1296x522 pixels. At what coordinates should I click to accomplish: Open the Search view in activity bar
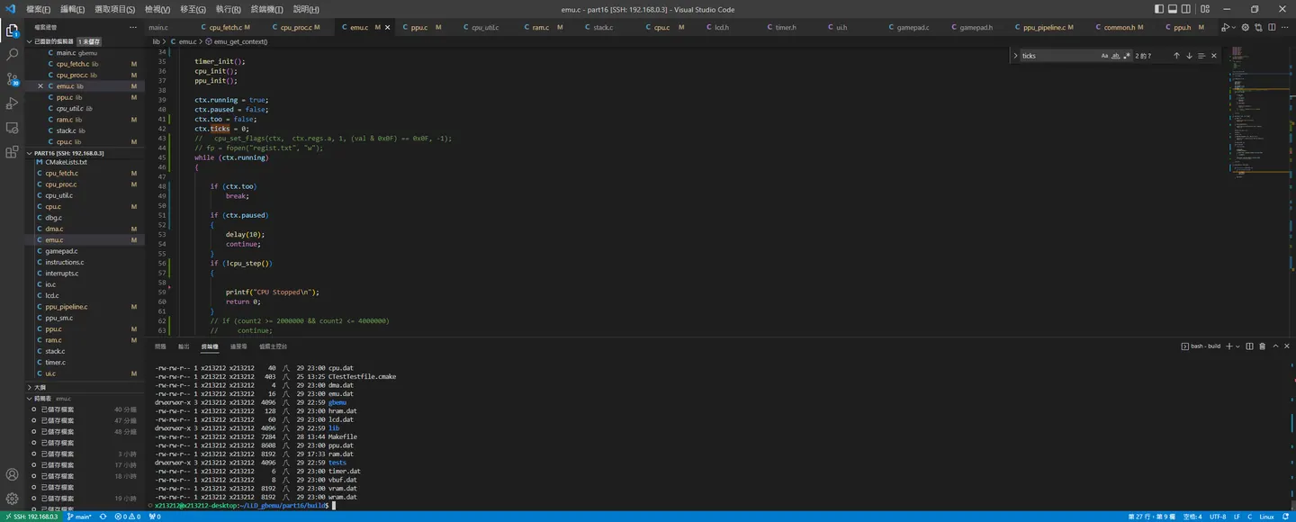click(x=12, y=55)
